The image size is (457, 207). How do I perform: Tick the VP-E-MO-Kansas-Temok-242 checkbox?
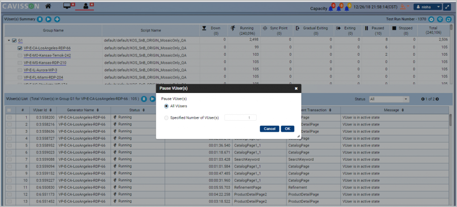coord(20,55)
